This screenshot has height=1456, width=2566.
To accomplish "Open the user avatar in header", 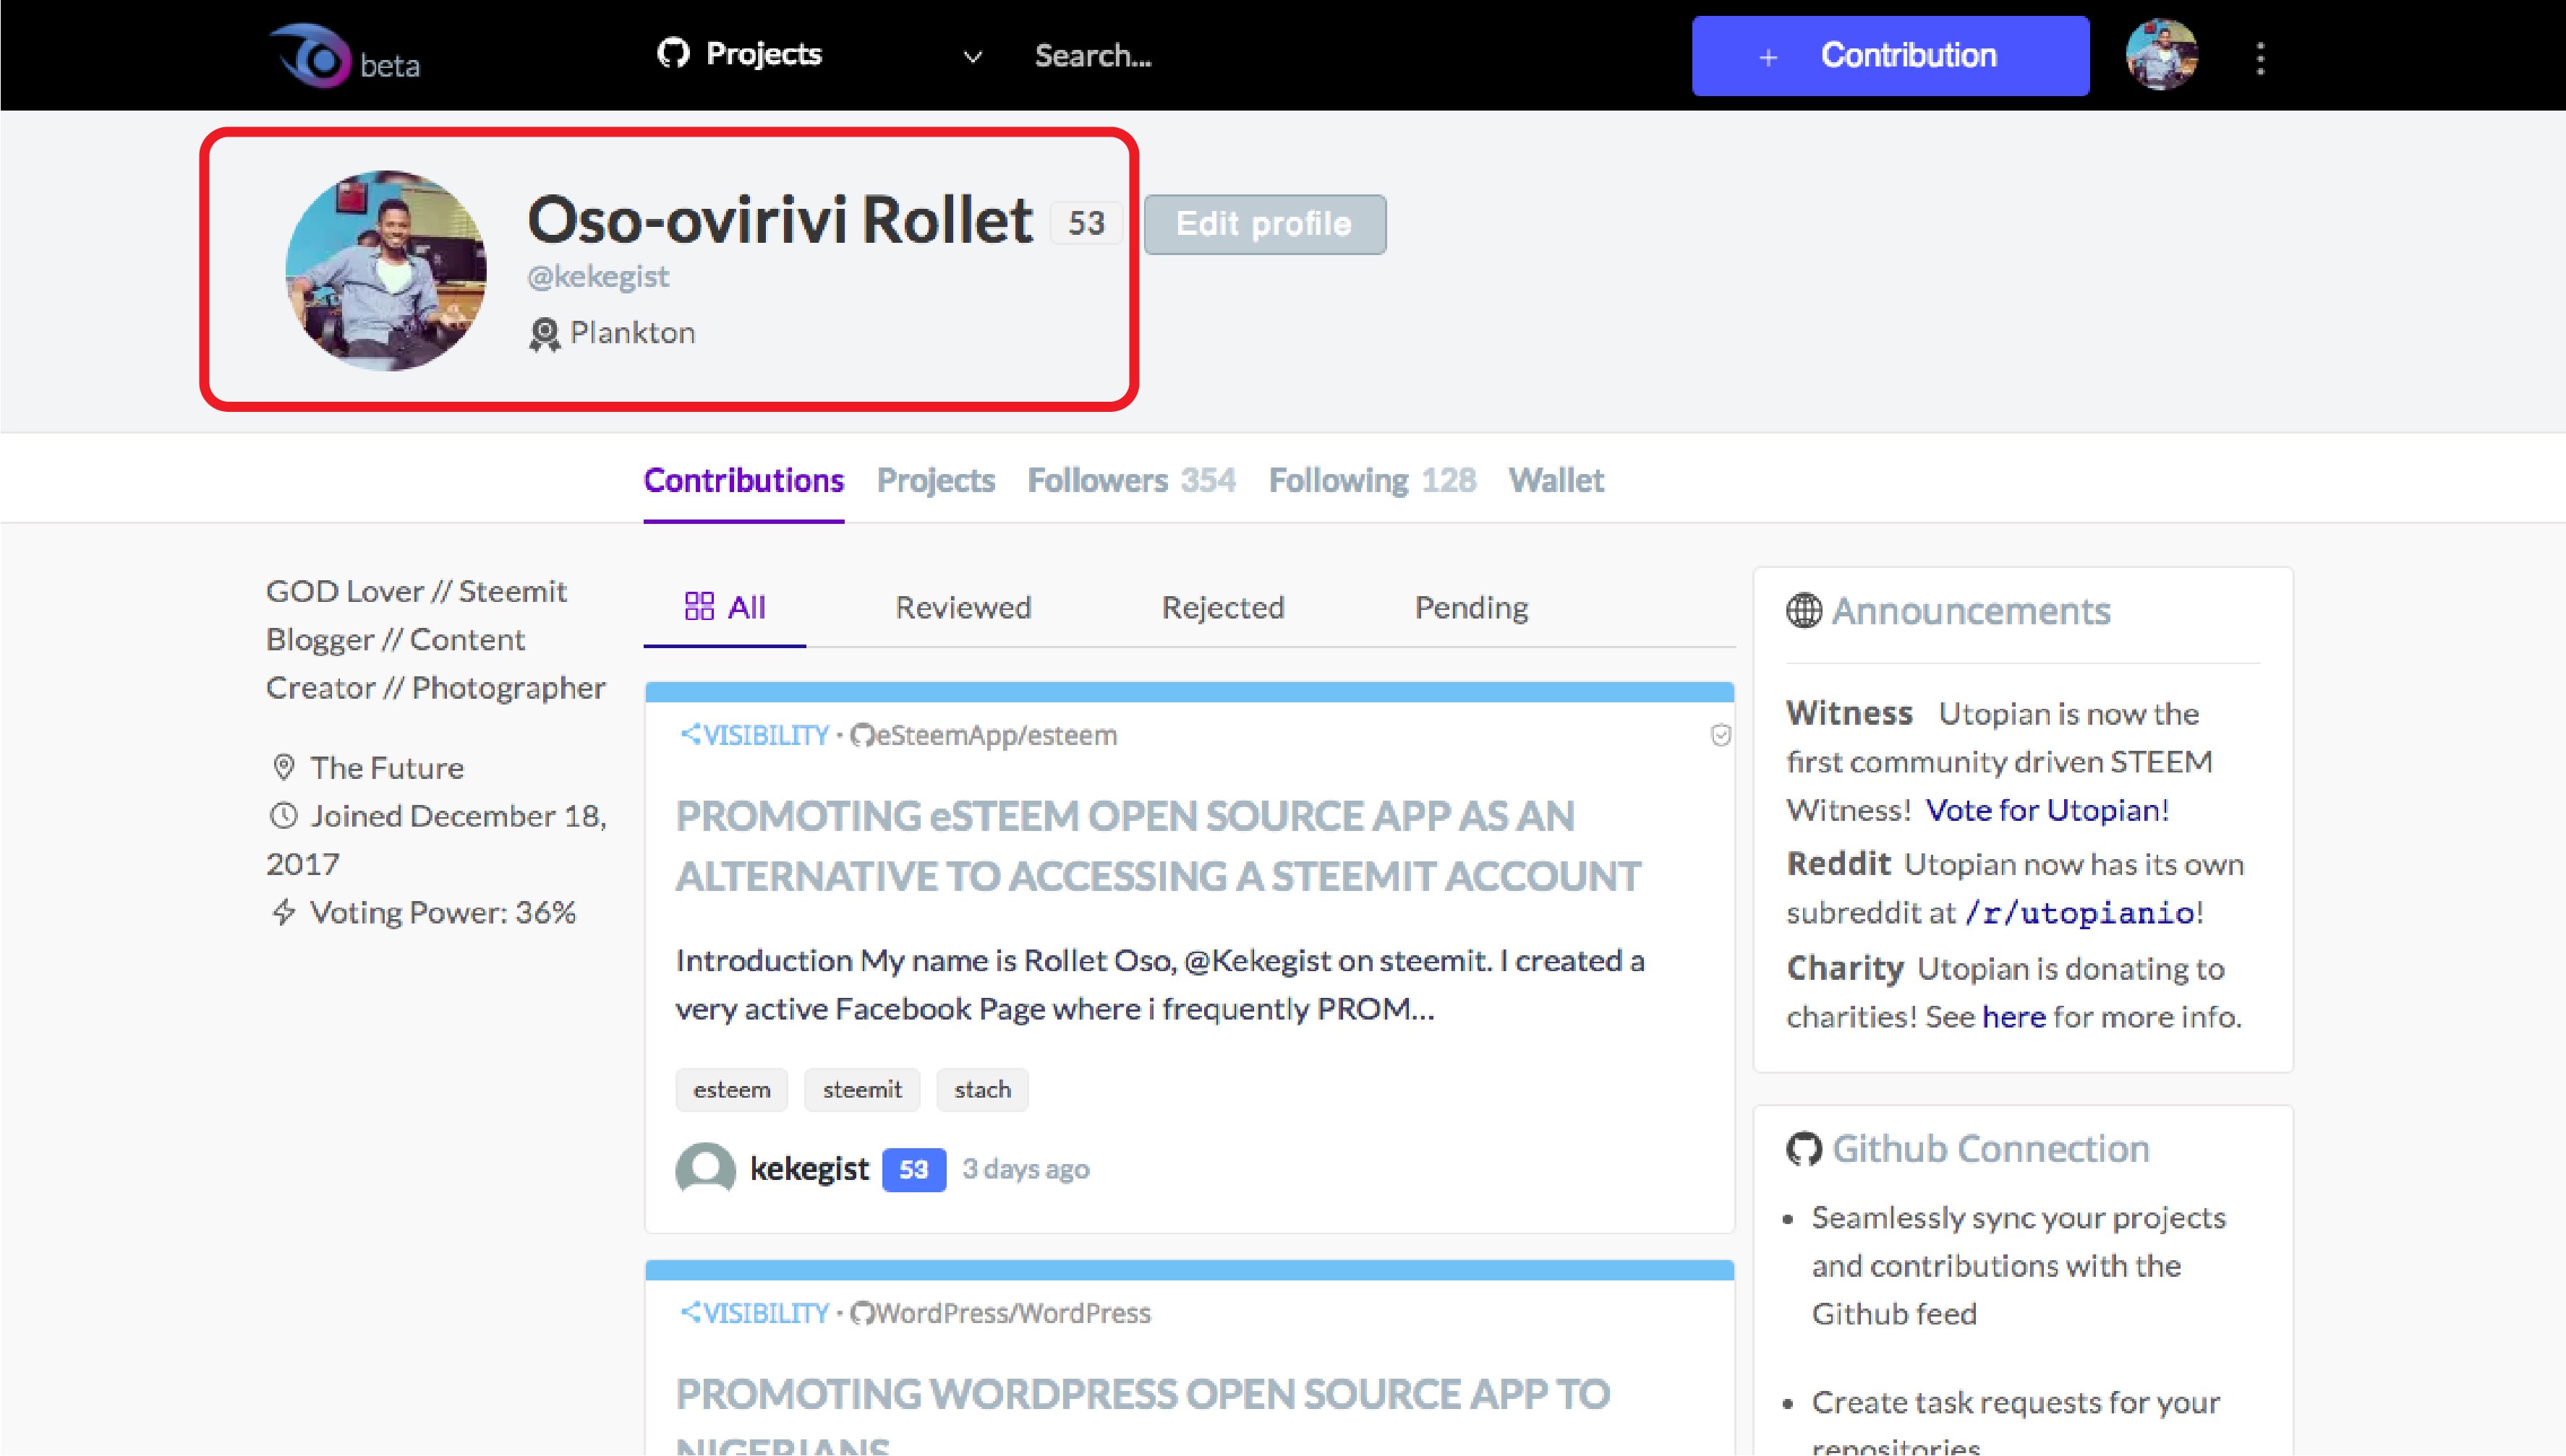I will tap(2162, 55).
